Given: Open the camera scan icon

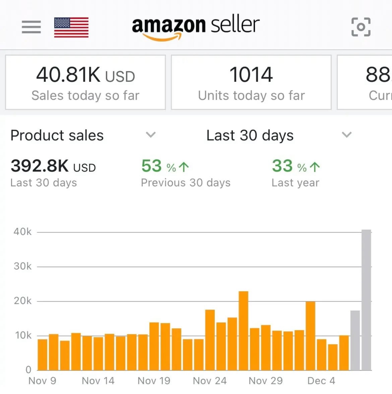Looking at the screenshot, I should pyautogui.click(x=361, y=27).
